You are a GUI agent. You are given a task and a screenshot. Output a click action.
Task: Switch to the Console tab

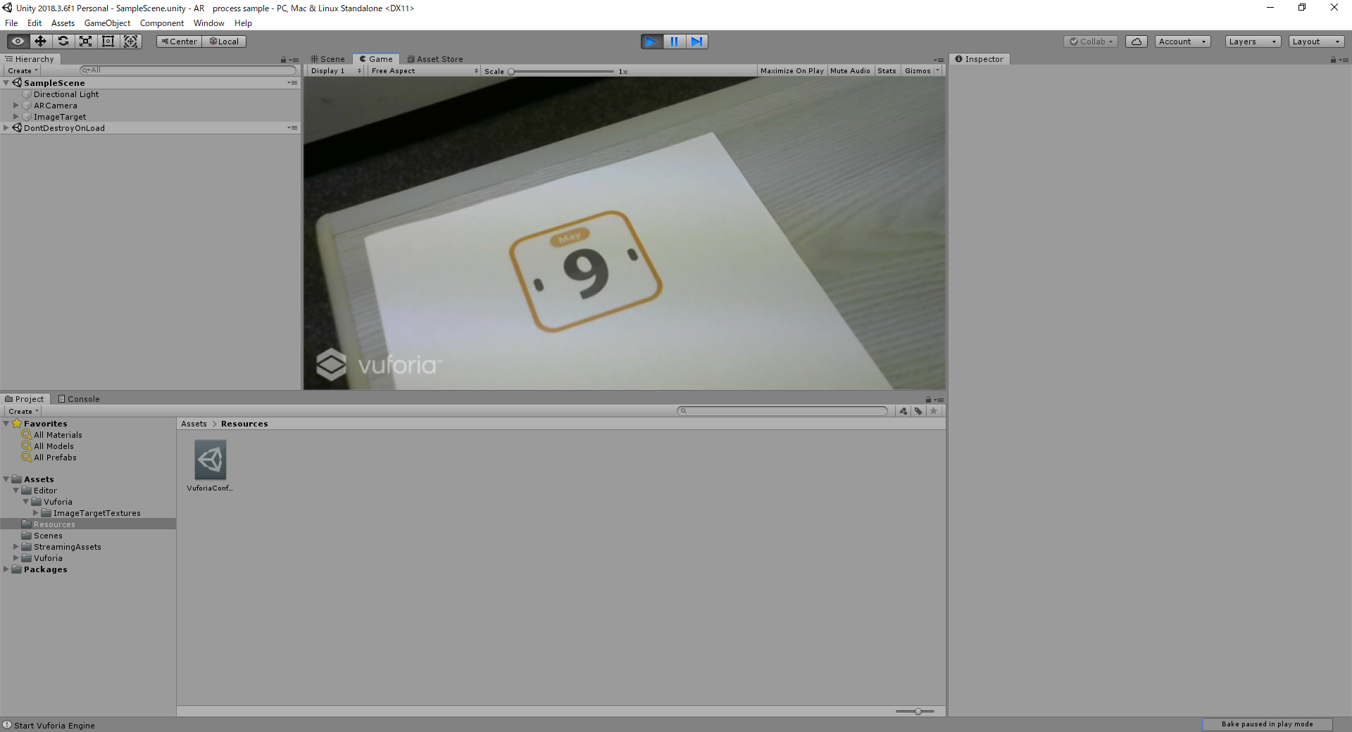(79, 399)
